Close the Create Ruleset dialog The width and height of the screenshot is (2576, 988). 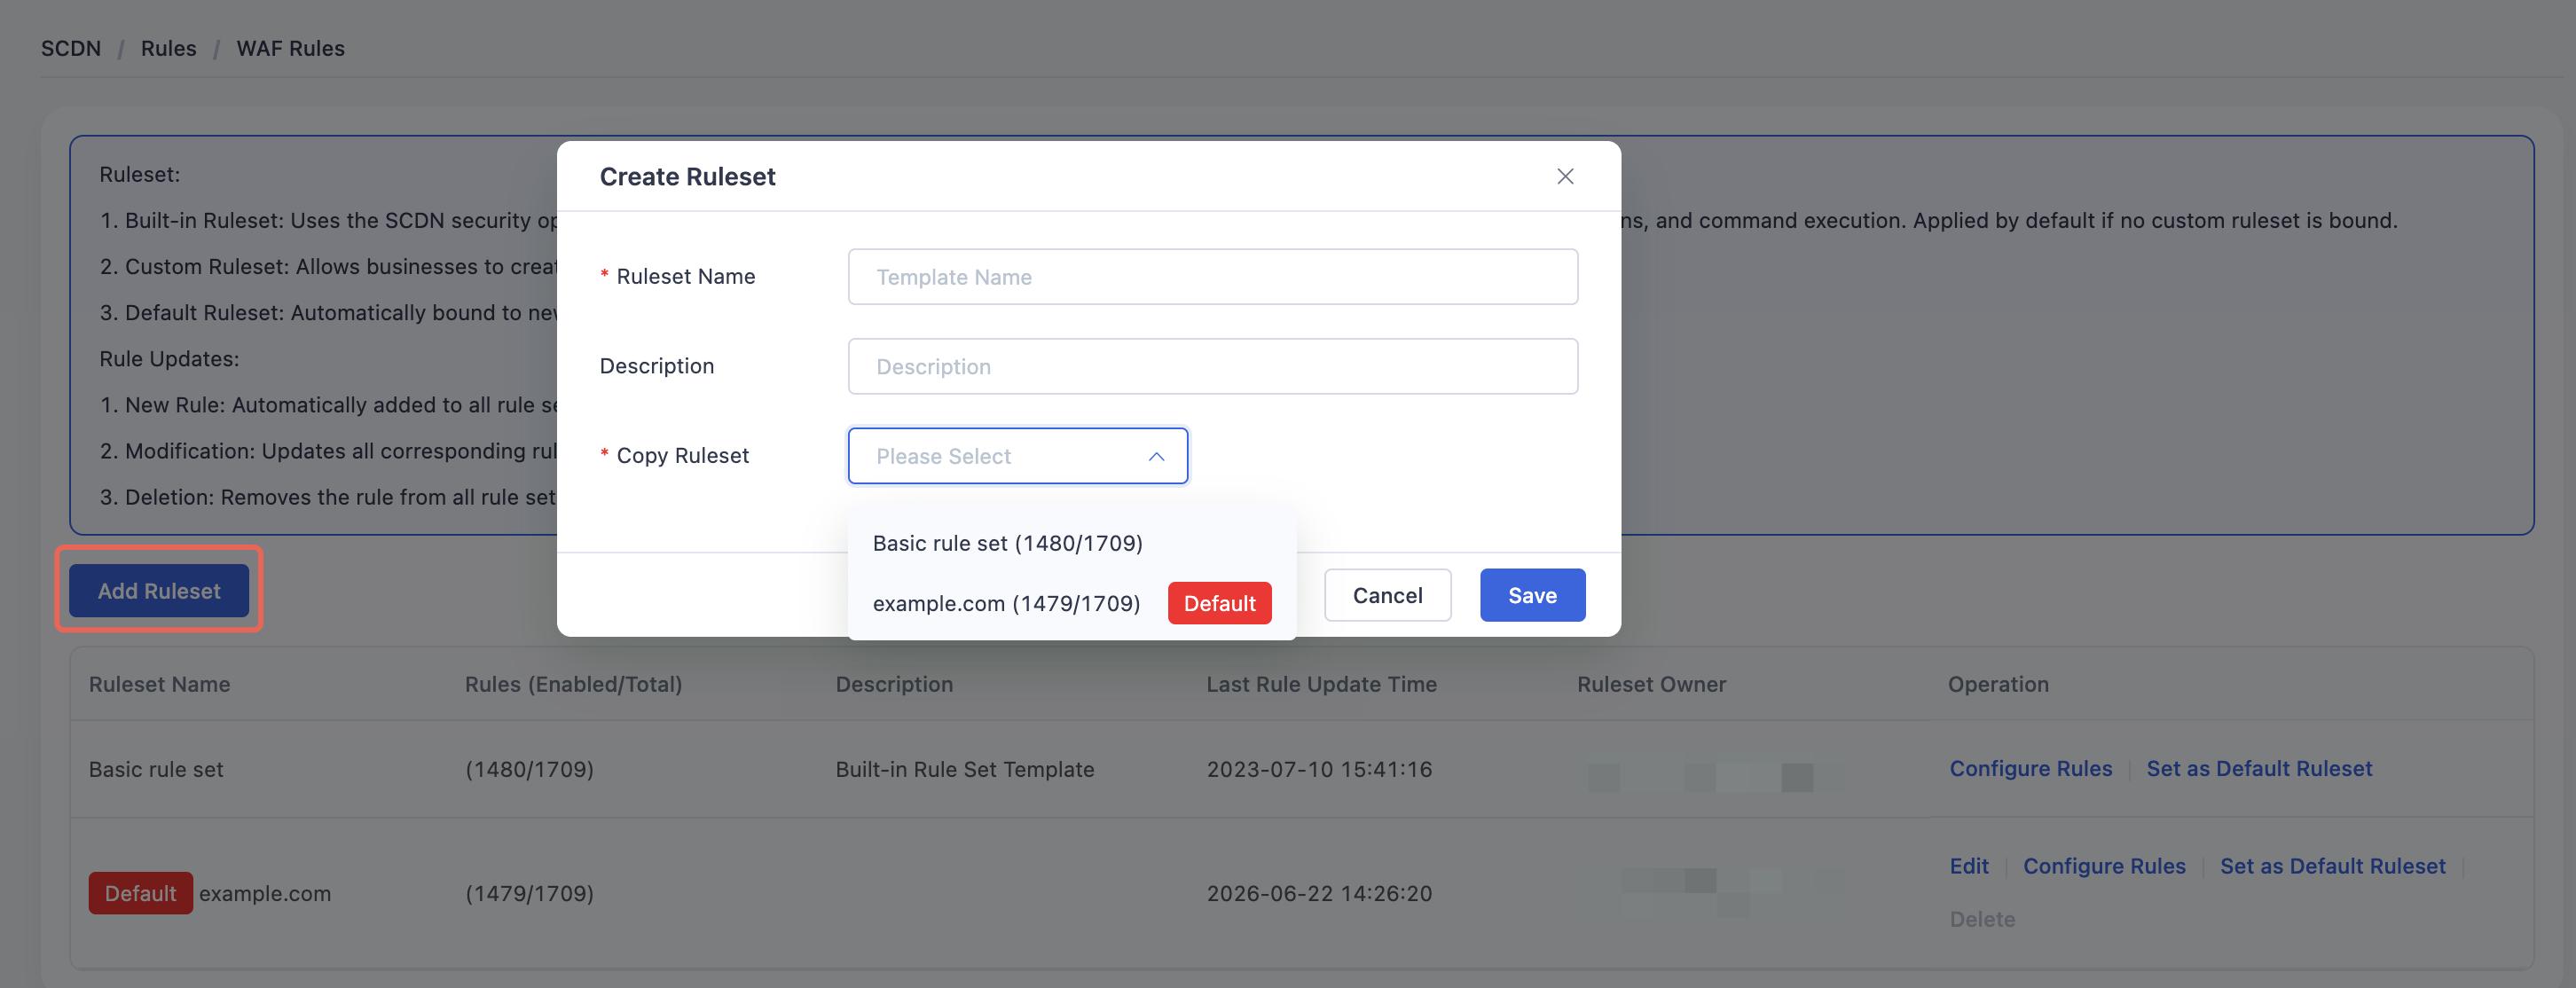point(1565,177)
